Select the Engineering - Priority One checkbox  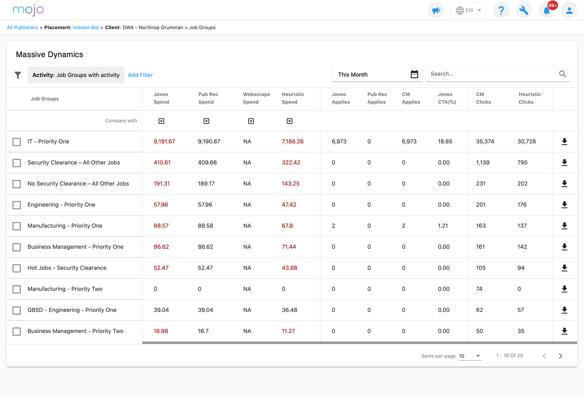tap(17, 205)
